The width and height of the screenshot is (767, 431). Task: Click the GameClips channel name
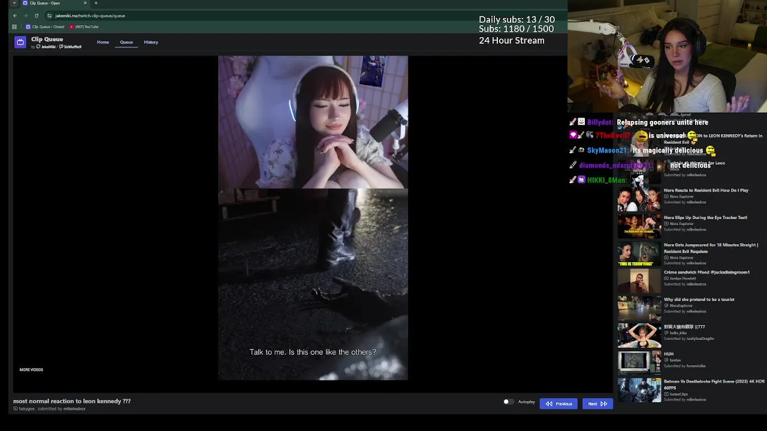click(x=678, y=394)
